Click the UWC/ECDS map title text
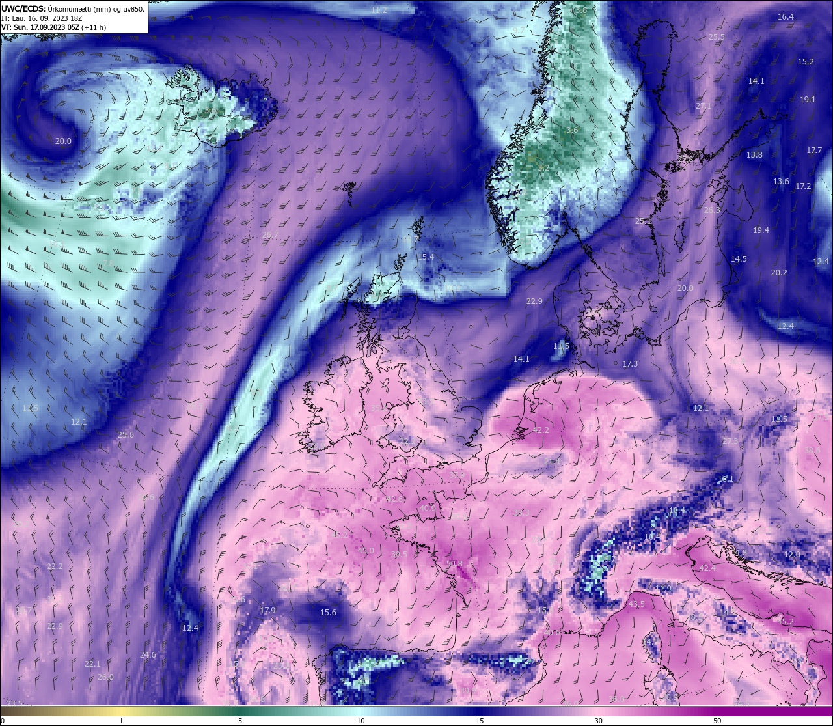833x726 pixels. point(73,8)
